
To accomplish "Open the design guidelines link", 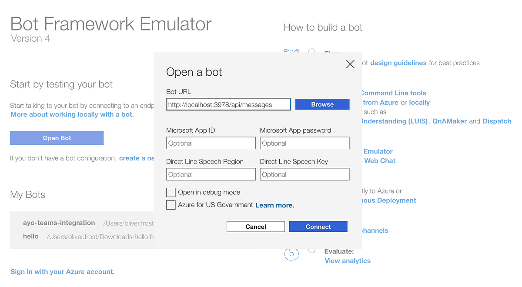I will pos(398,63).
